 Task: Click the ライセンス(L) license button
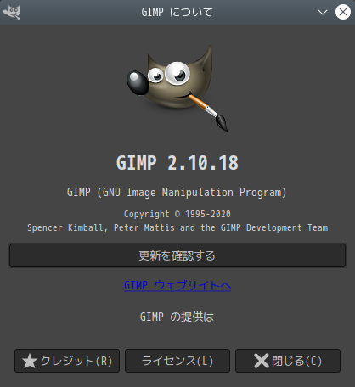(177, 361)
